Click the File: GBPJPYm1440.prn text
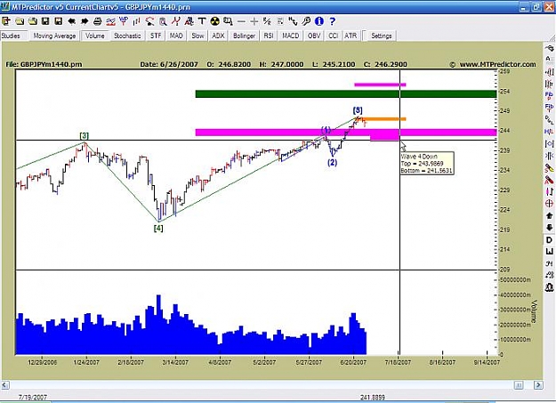Viewport: 556px width, 403px height. click(44, 65)
